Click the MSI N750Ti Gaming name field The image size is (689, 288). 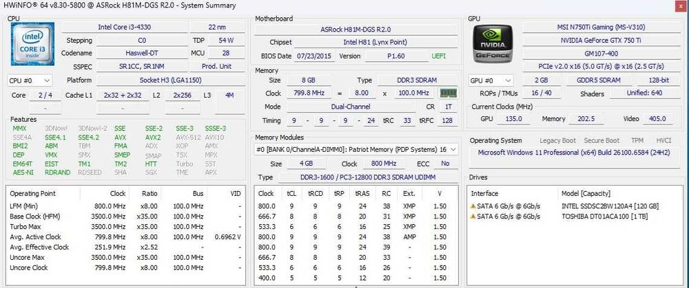coord(601,27)
